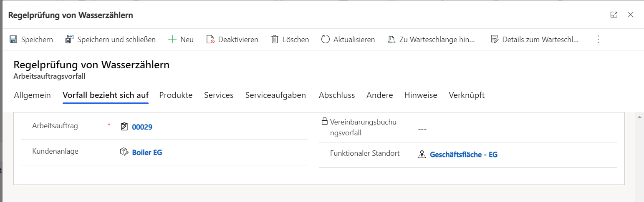
Task: Open Details zum Warteschlangenelement
Action: point(535,40)
